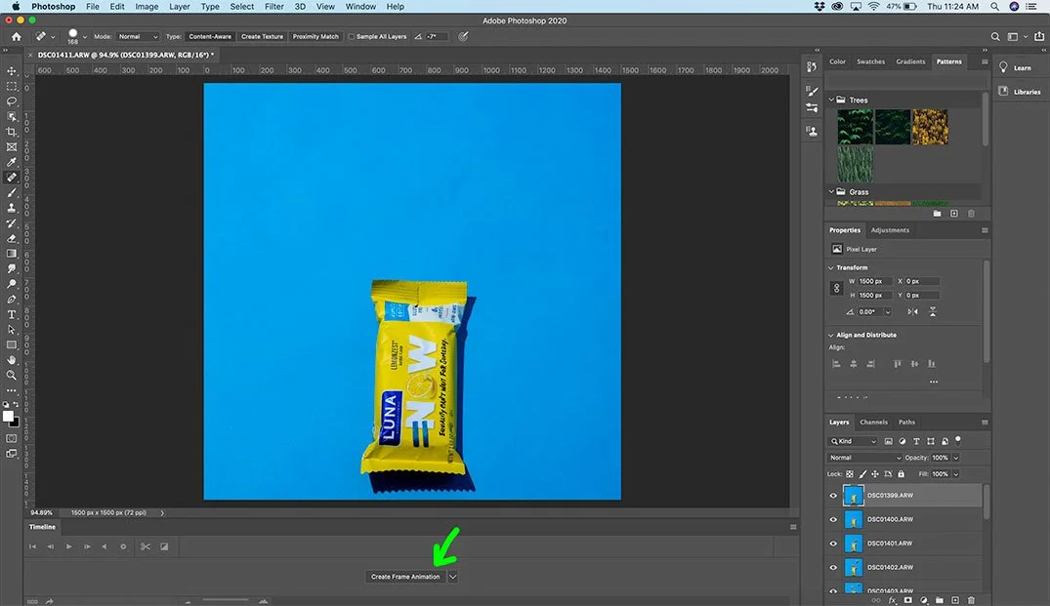
Task: Open the layer blend mode Normal dropdown
Action: [x=865, y=458]
